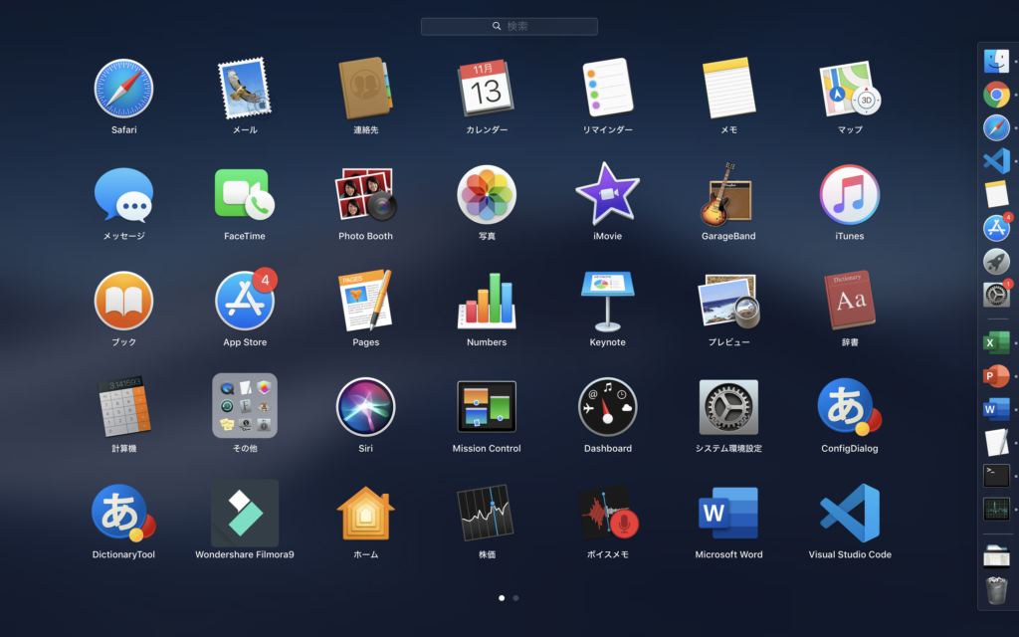This screenshot has width=1019, height=637.
Task: Click the Safari compass in the Dock
Action: click(996, 128)
